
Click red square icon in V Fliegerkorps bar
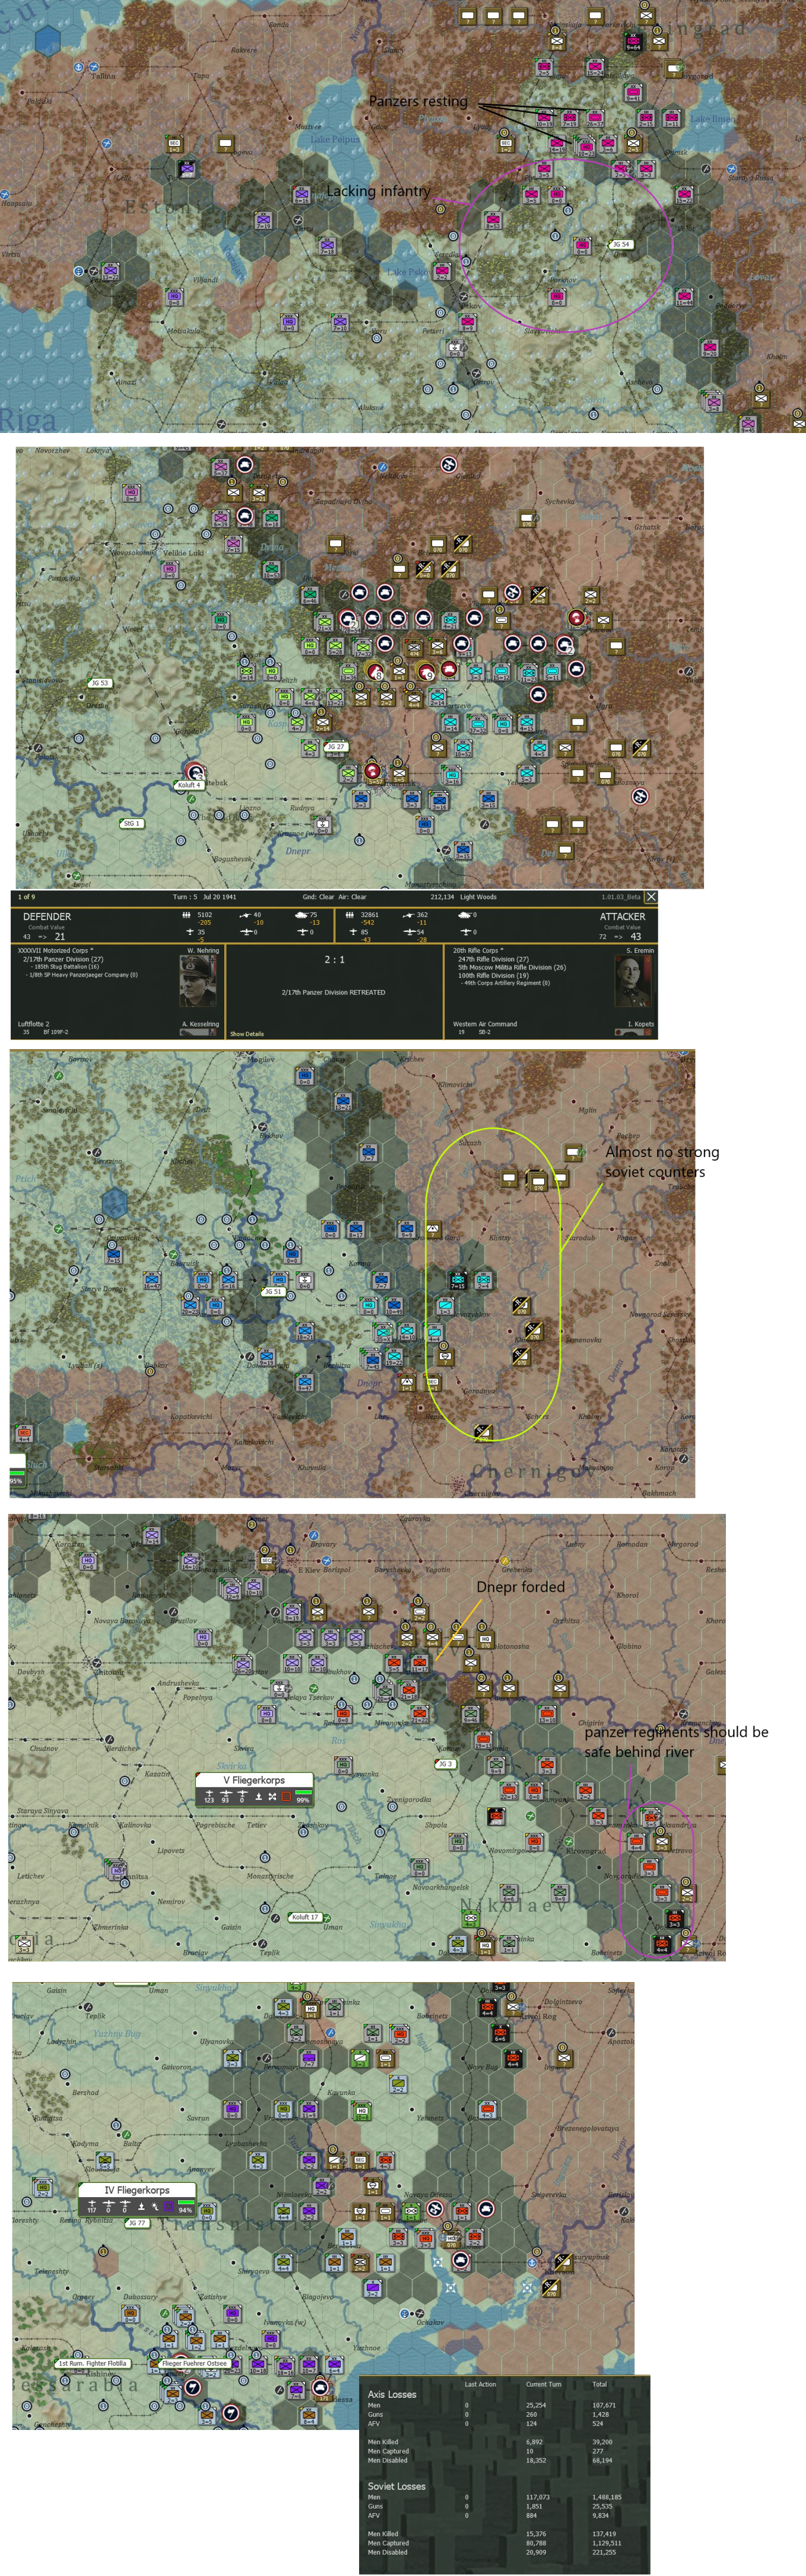(285, 1796)
